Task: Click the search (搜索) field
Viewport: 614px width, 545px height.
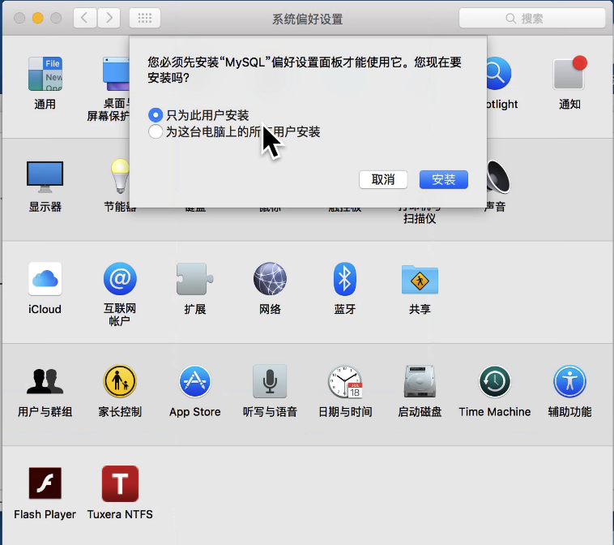Action: 532,19
